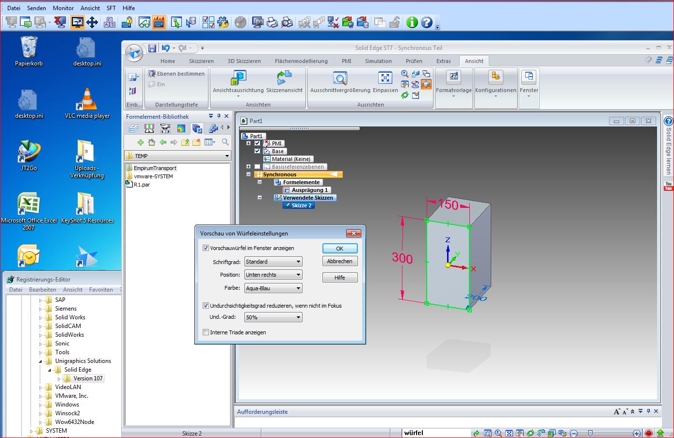The height and width of the screenshot is (438, 674).
Task: Click the remote tool's padlock lock icon
Action: coord(128,22)
